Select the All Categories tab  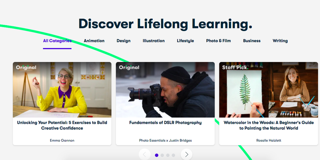tap(57, 41)
